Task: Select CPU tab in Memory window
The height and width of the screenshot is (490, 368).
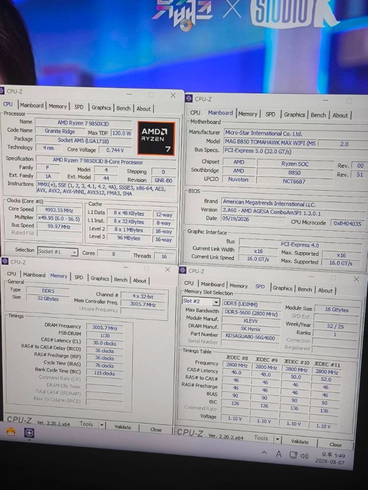Action: (12, 274)
